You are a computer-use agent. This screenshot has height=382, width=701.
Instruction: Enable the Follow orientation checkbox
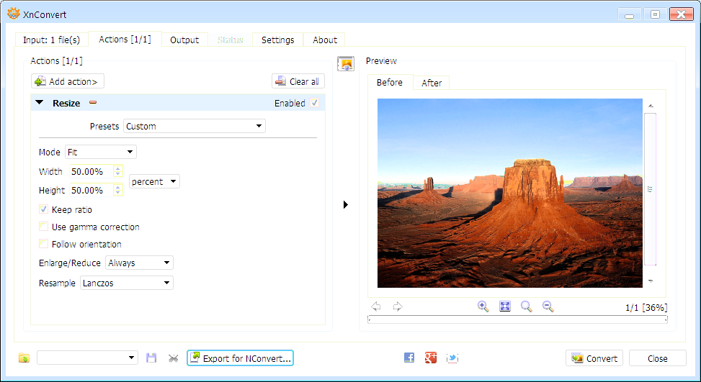[43, 244]
